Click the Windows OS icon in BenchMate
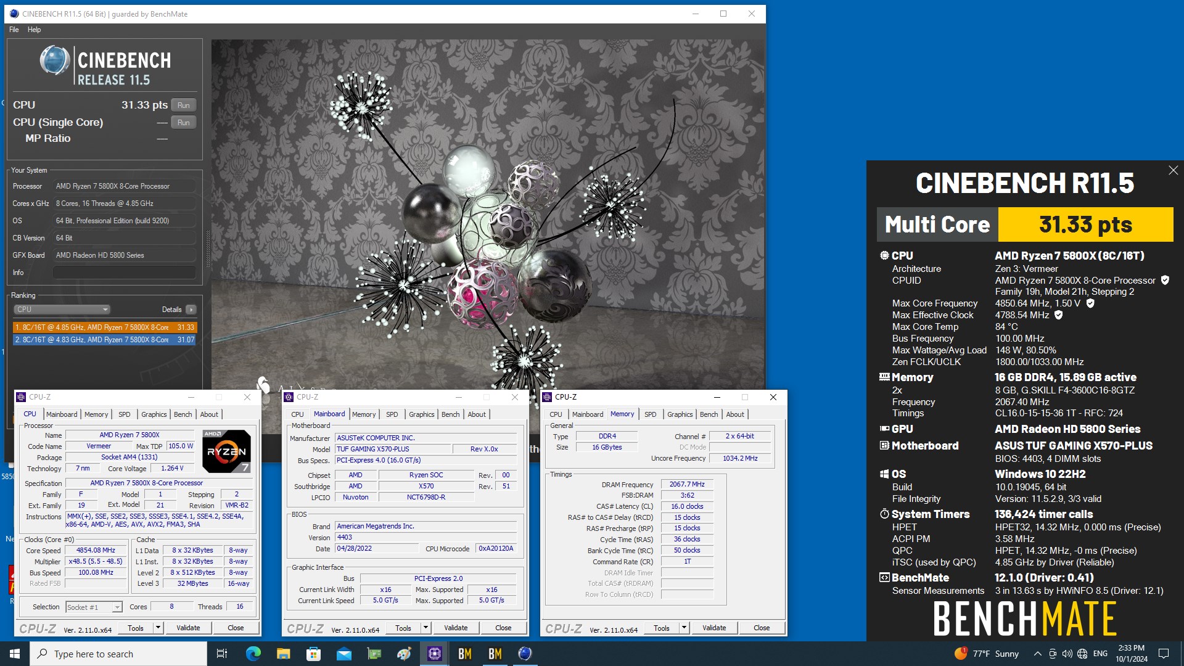This screenshot has width=1184, height=666. 884,474
